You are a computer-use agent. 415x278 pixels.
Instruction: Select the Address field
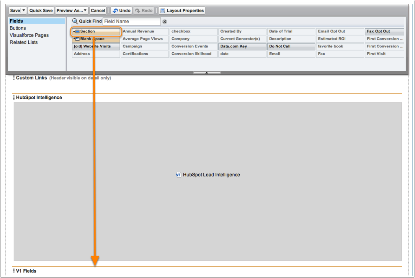tap(96, 54)
